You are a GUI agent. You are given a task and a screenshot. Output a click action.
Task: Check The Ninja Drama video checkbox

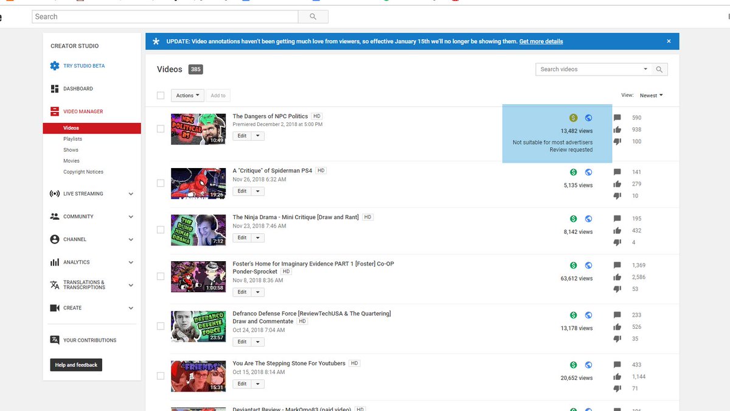(161, 230)
